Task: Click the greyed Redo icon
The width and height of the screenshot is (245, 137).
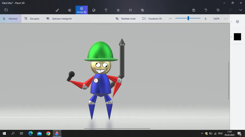Action: [230, 10]
